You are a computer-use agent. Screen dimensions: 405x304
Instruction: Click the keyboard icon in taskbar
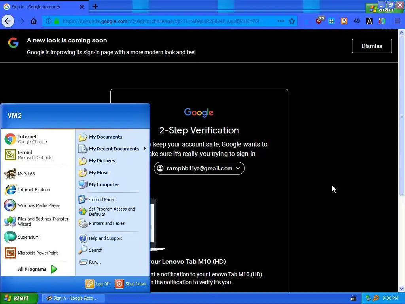tap(354, 298)
